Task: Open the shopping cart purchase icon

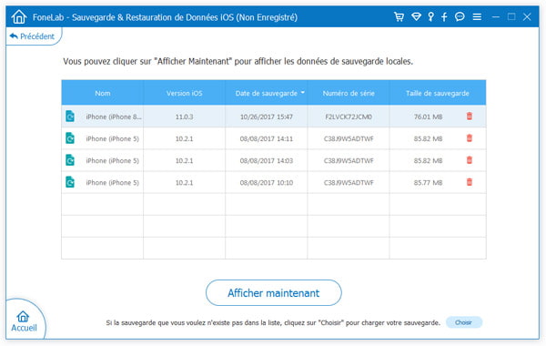Action: coord(399,16)
